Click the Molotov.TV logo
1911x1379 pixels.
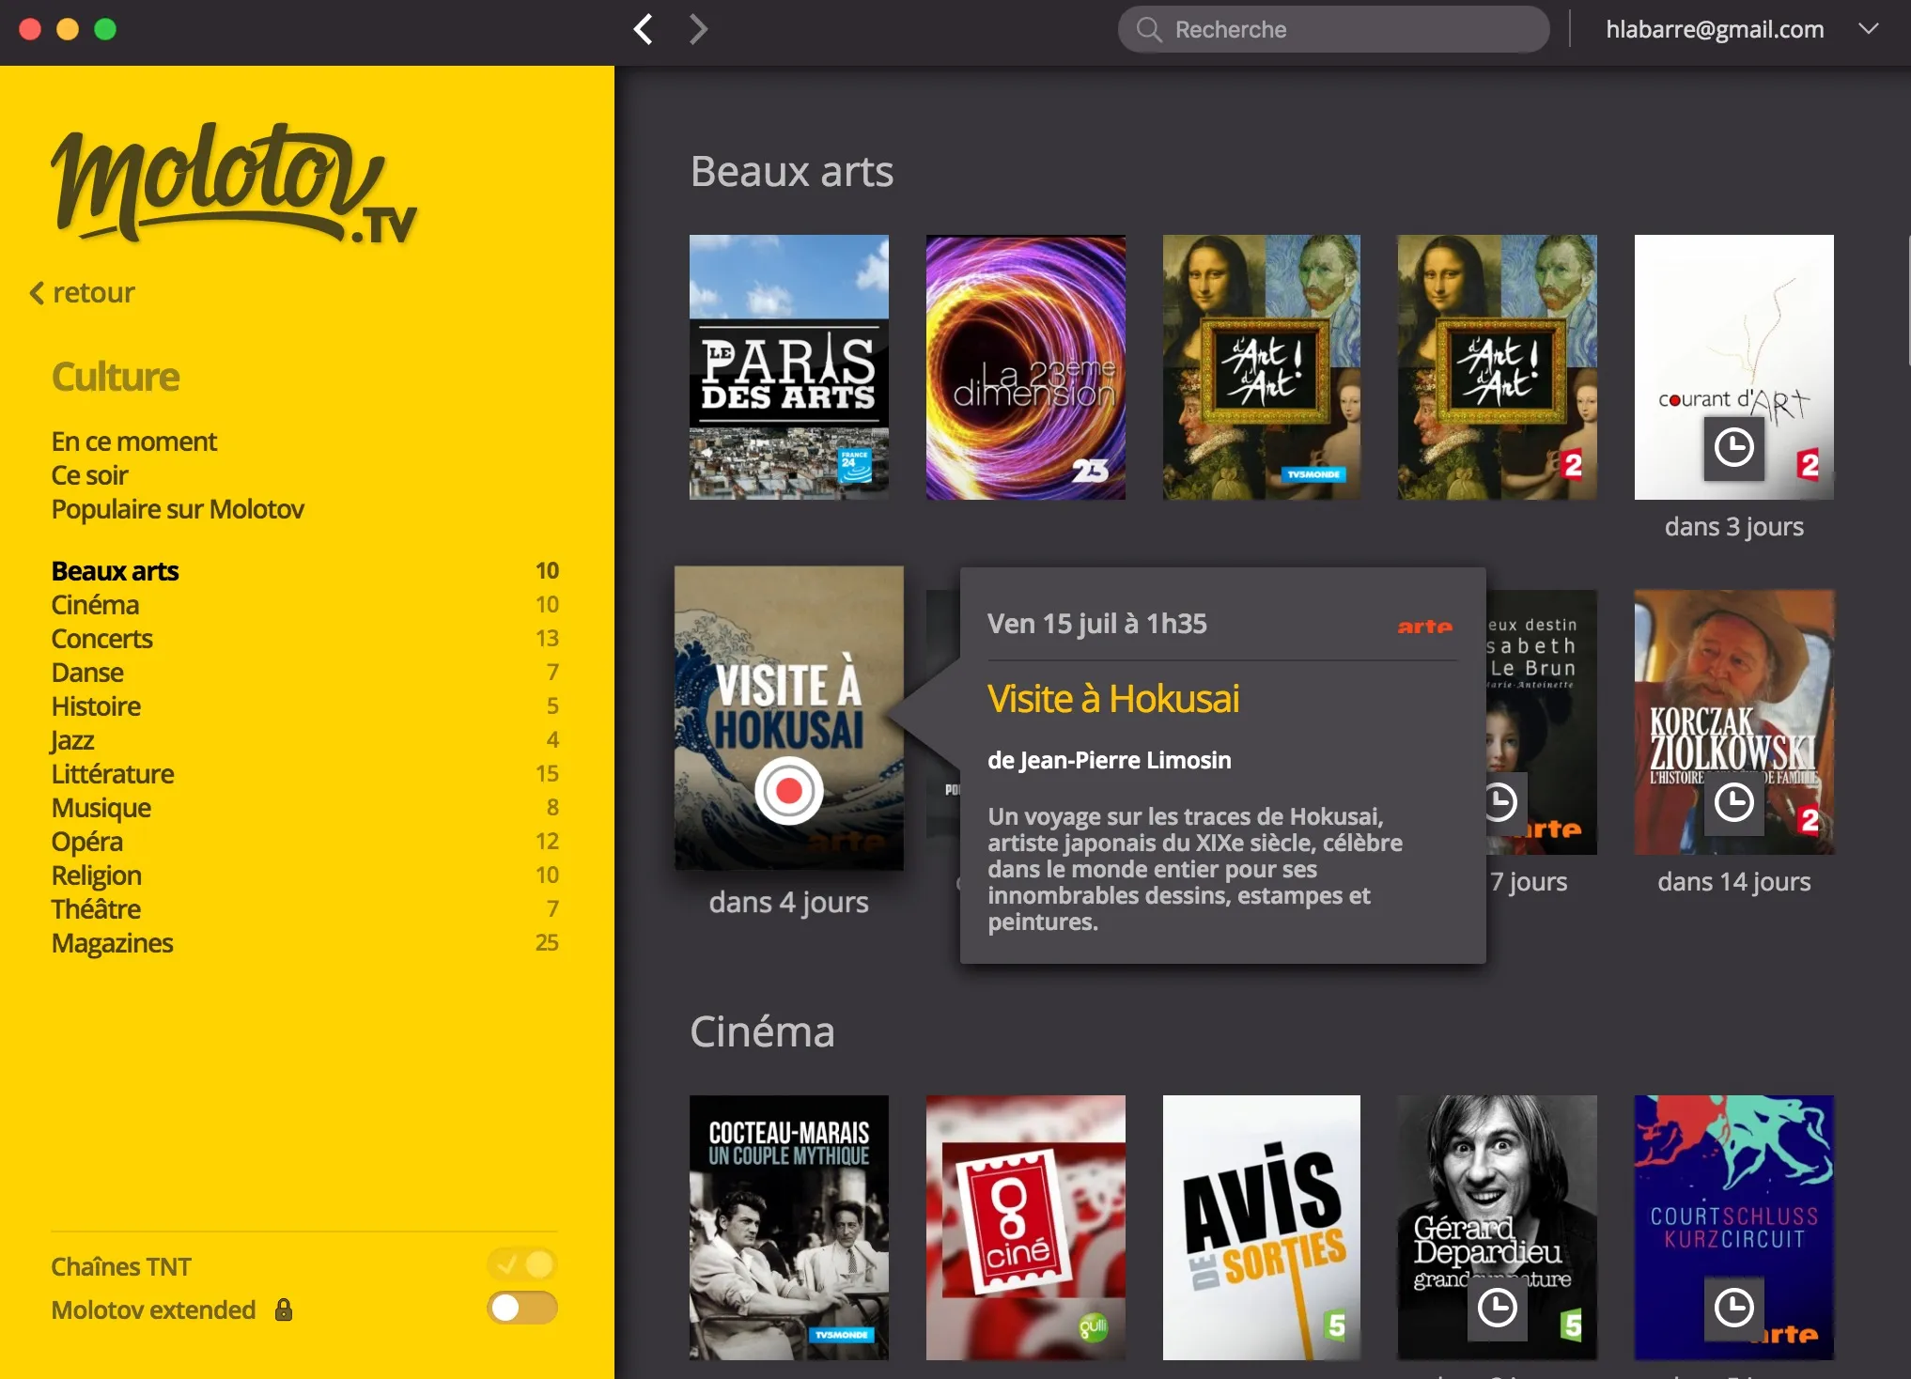point(233,183)
